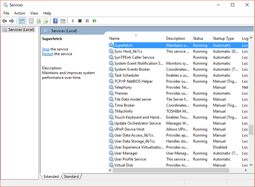Select Sync Host_6b7cc service
The image size is (255, 187).
pos(178,51)
